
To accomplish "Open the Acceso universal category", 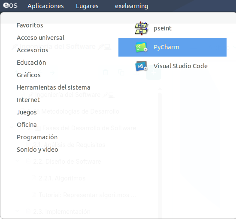I will click(40, 38).
